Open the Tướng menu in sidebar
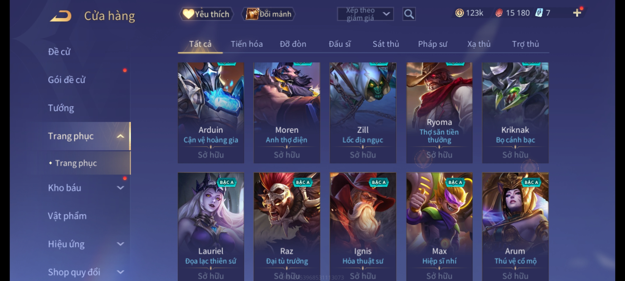This screenshot has height=281, width=625. pos(61,108)
